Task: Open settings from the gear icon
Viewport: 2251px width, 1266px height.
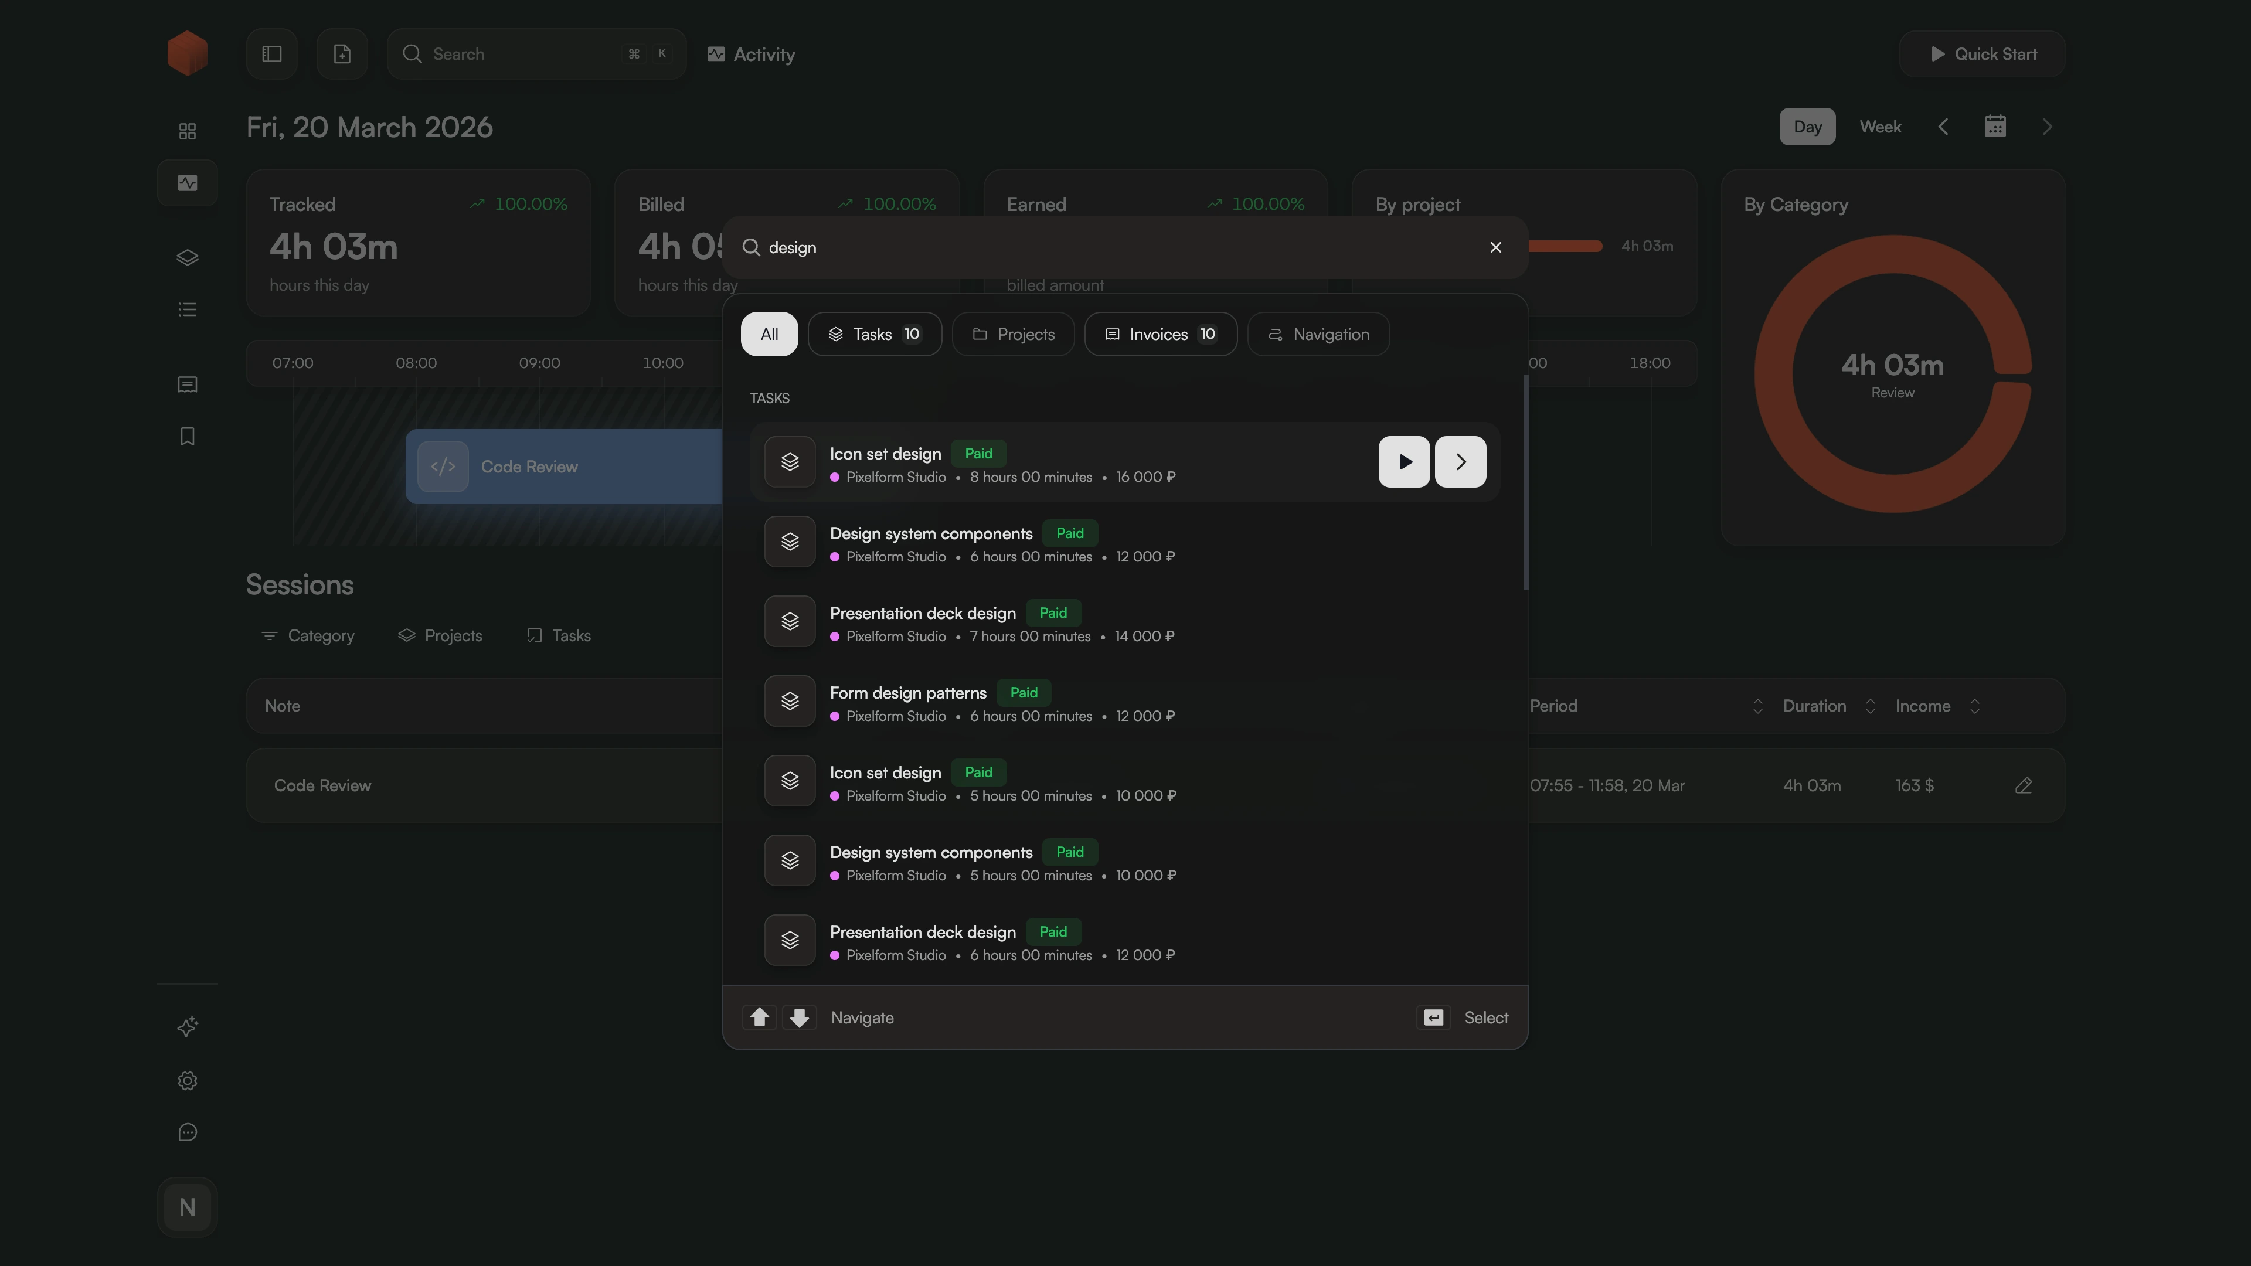Action: pyautogui.click(x=187, y=1081)
